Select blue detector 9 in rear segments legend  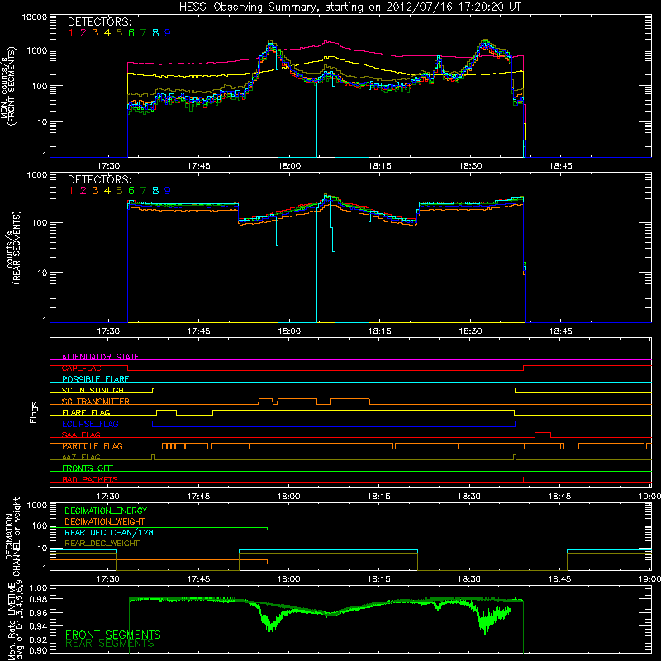(x=168, y=191)
